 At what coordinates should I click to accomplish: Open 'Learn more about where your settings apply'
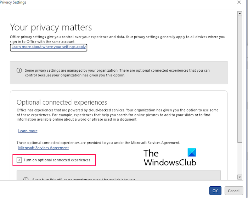[x=49, y=47]
